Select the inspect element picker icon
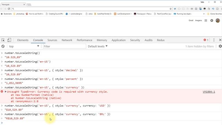The width and height of the screenshot is (222, 125). tap(3, 40)
